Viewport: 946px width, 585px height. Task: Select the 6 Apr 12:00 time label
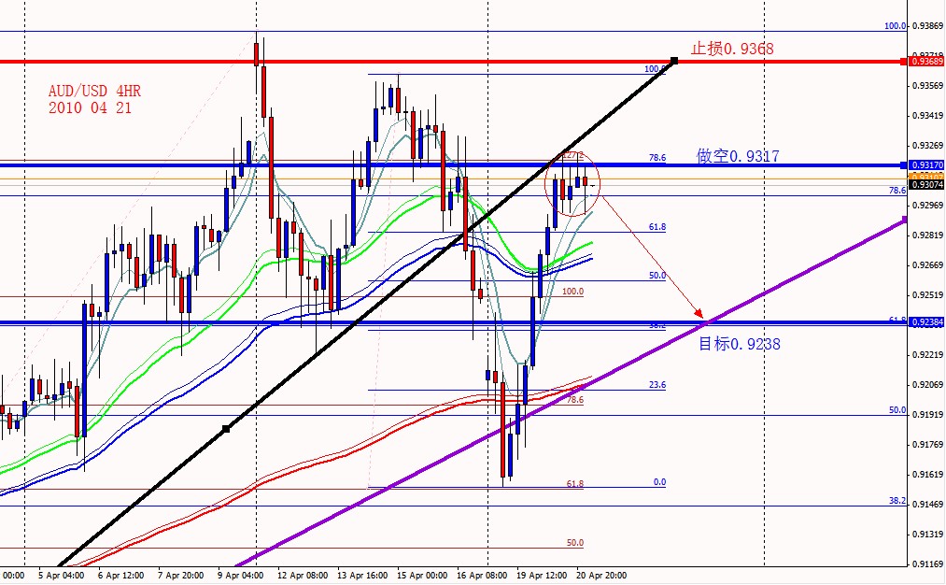click(x=120, y=576)
